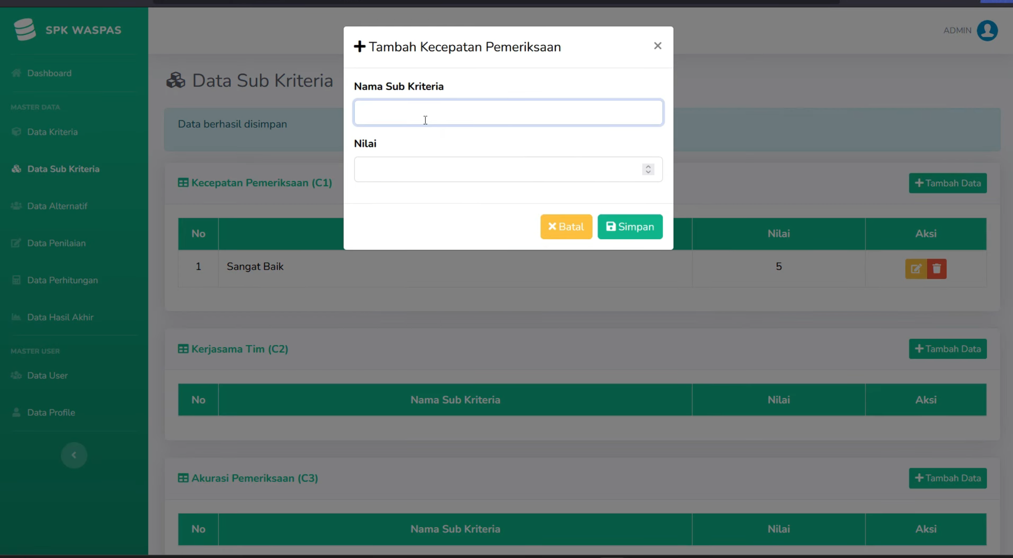Delete the Sangat Baik row
Viewport: 1013px width, 558px height.
[x=937, y=269]
